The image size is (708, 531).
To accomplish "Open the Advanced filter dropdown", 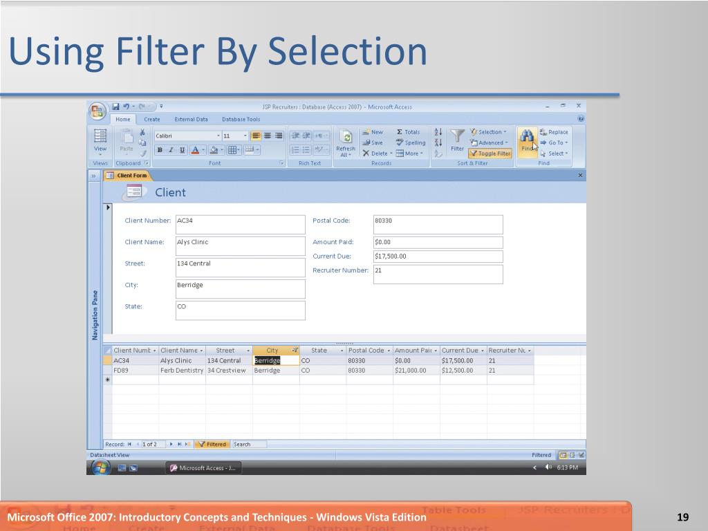I will (489, 142).
